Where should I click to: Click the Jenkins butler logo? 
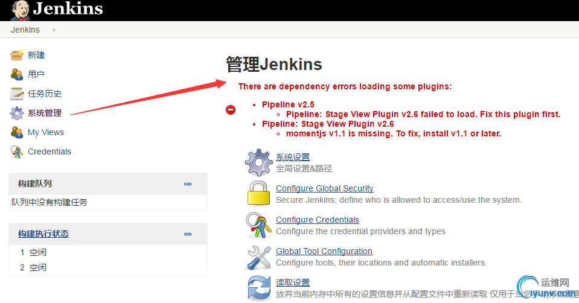coord(21,10)
